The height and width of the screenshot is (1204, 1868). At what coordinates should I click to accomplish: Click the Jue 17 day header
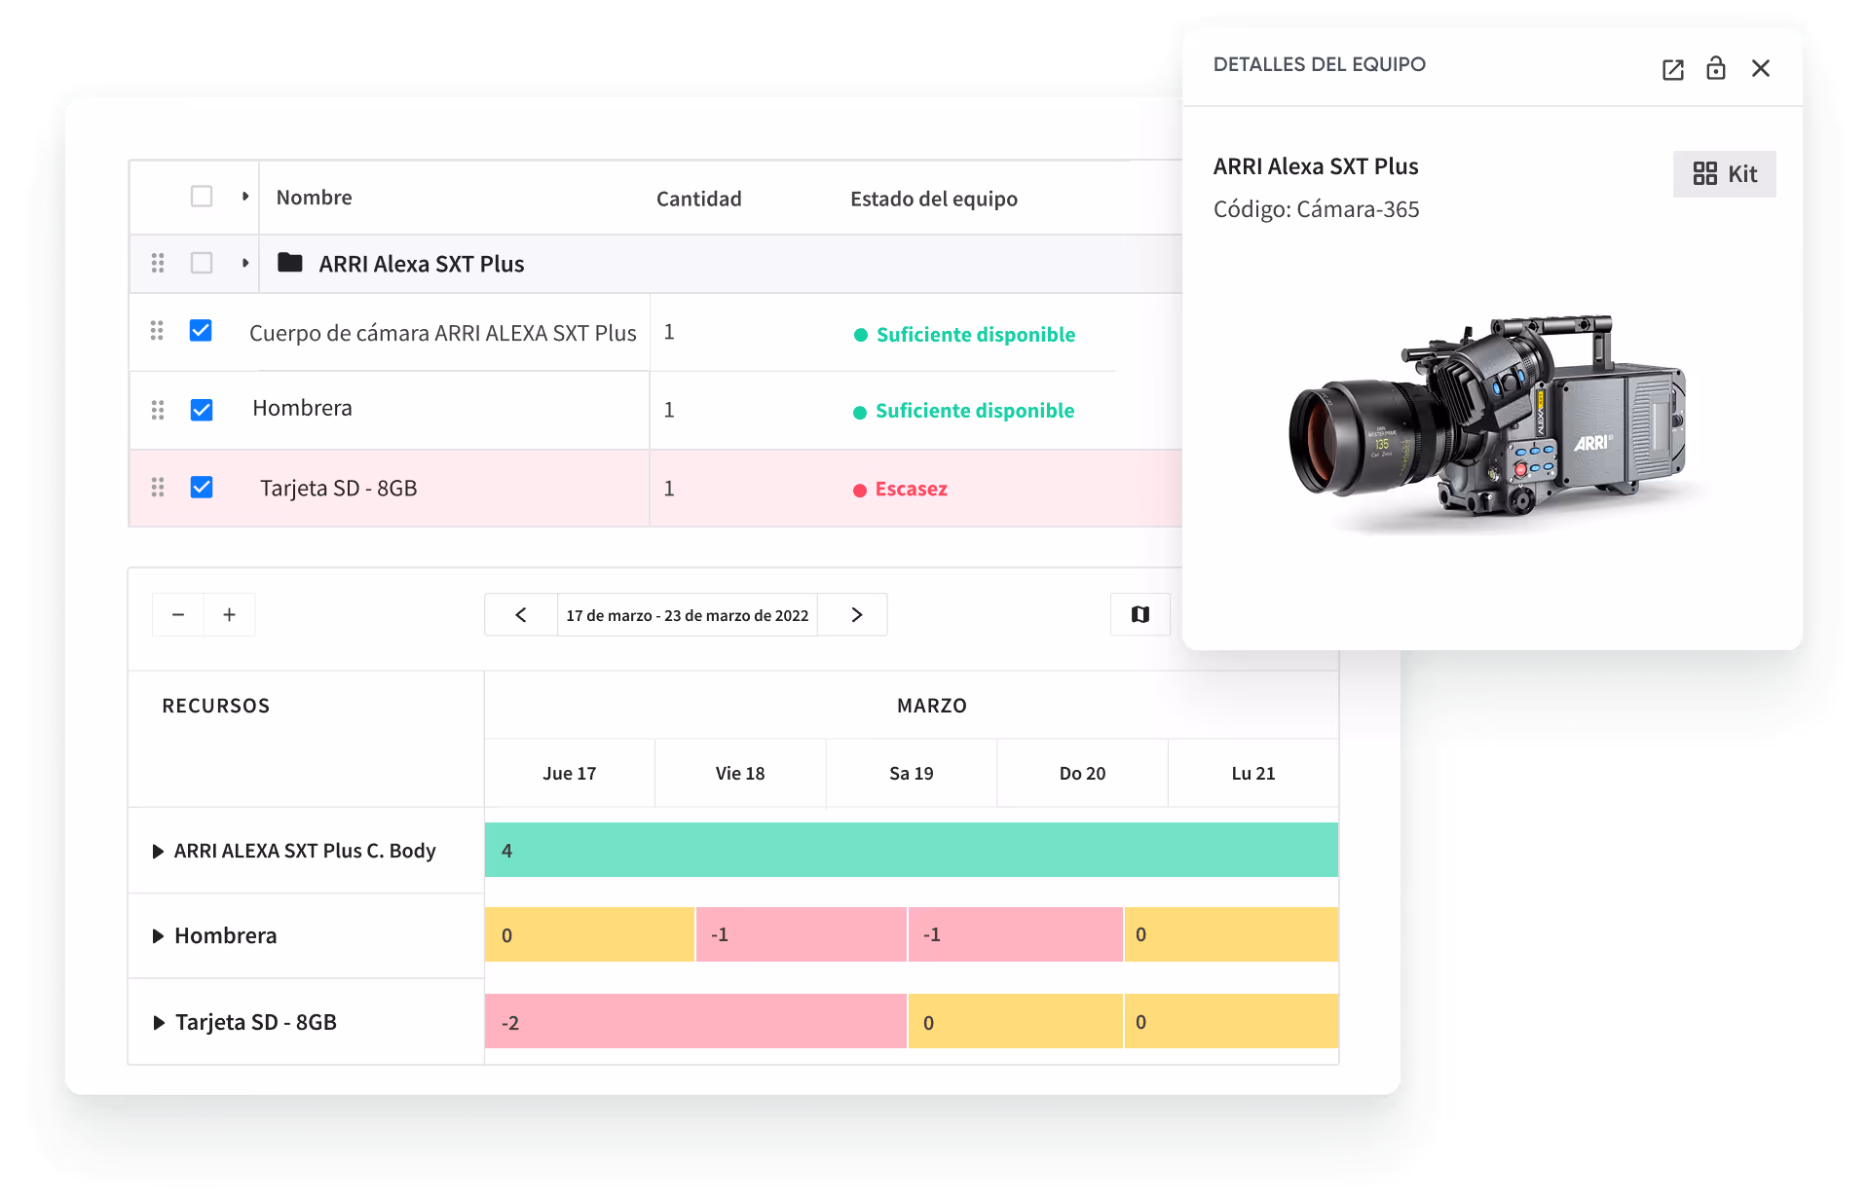pos(570,773)
